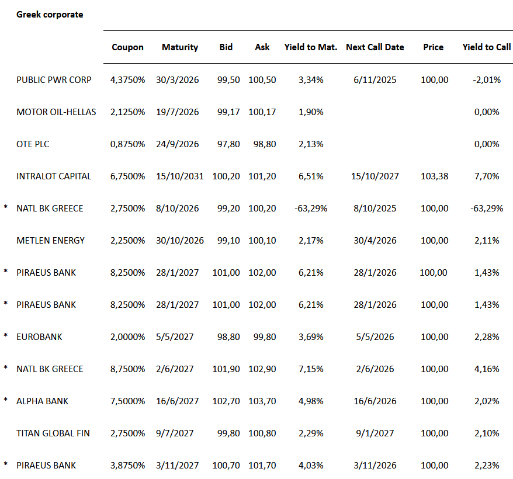This screenshot has height=479, width=513.
Task: Click the asterisk marker beside ALPHA BANK
Action: coord(6,401)
